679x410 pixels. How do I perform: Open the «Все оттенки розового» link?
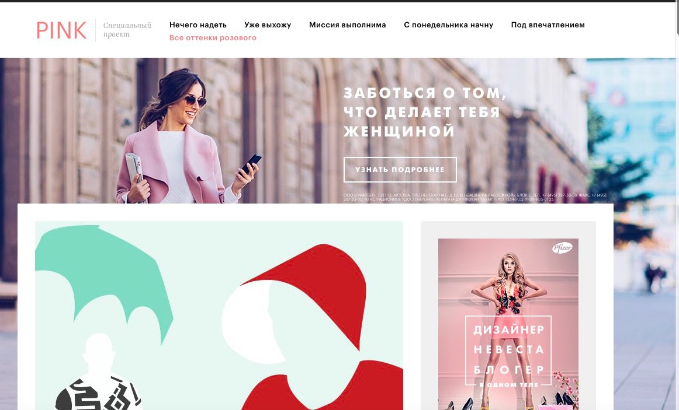(213, 37)
